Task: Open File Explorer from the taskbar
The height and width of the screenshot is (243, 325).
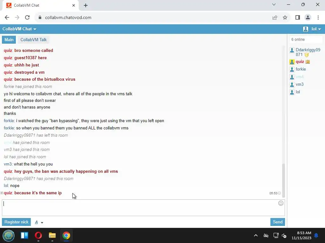Action: (x=52, y=235)
